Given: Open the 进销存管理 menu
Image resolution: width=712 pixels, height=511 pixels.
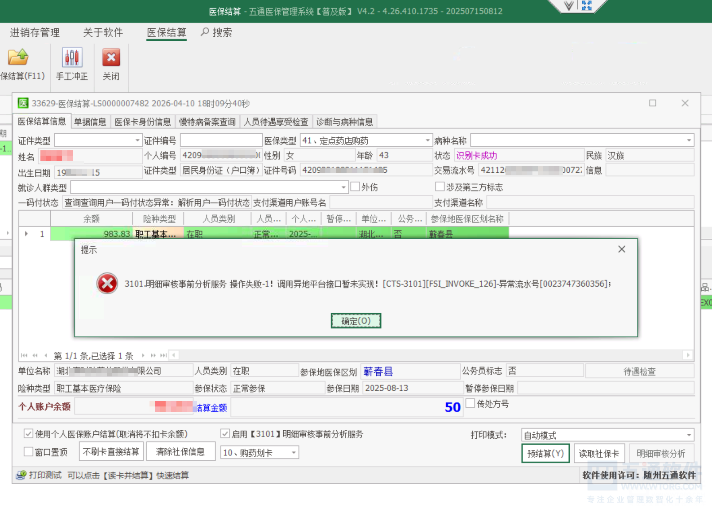Looking at the screenshot, I should coord(35,33).
